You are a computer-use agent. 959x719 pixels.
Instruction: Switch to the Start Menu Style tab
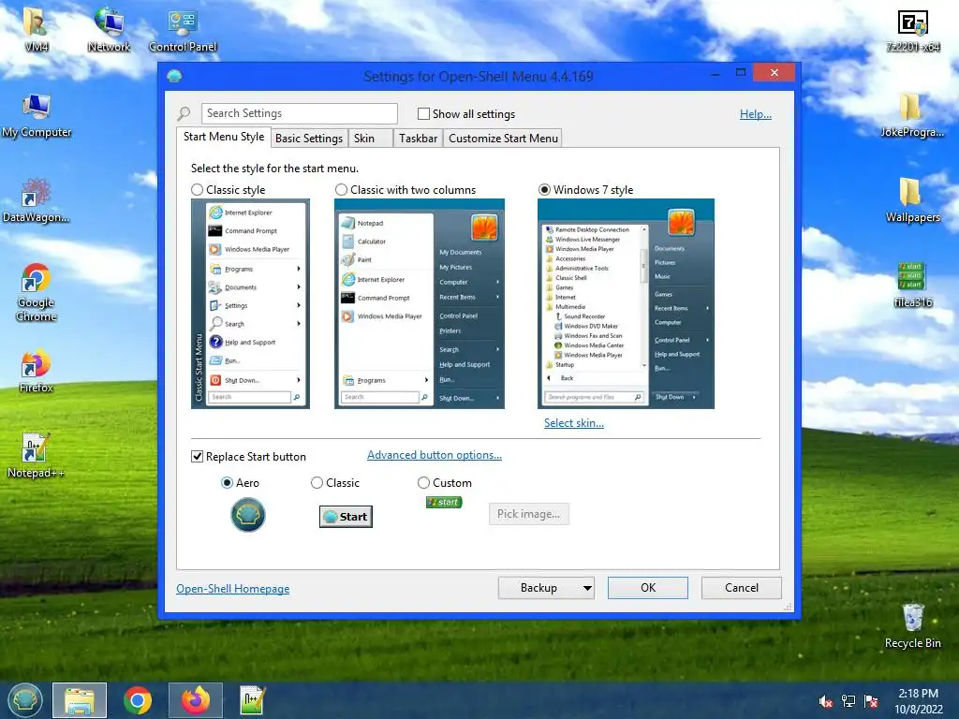coord(224,137)
